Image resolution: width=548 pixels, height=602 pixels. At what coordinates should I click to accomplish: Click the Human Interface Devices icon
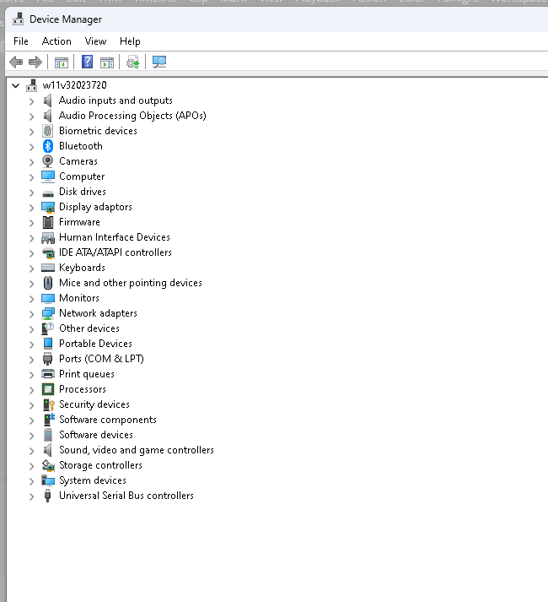(48, 237)
